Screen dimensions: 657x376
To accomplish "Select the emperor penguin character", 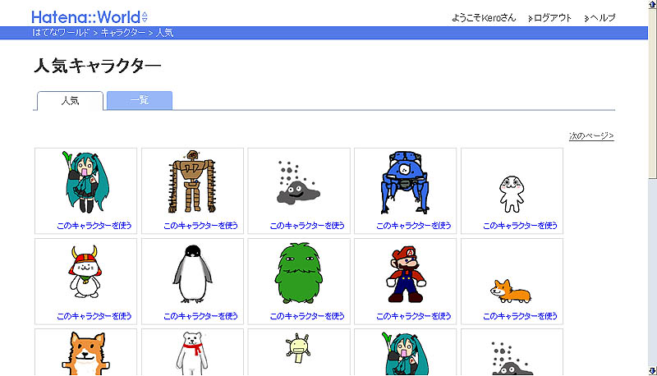I will (192, 273).
